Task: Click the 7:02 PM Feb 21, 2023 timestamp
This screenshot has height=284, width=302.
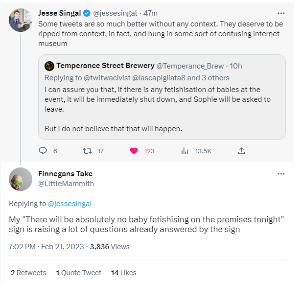Action: pyautogui.click(x=46, y=247)
